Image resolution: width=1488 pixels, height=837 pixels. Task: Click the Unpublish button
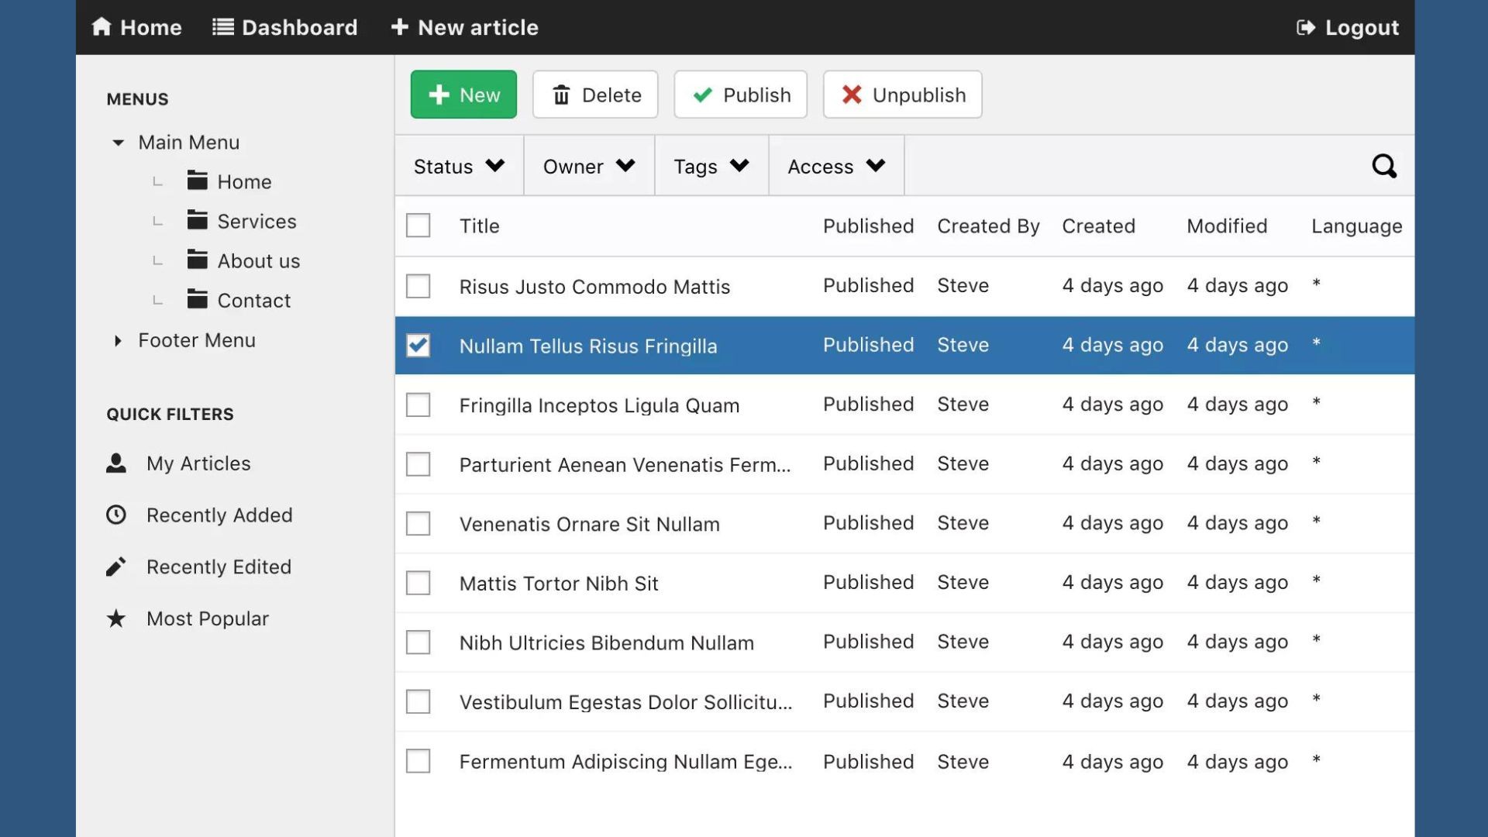(x=903, y=95)
